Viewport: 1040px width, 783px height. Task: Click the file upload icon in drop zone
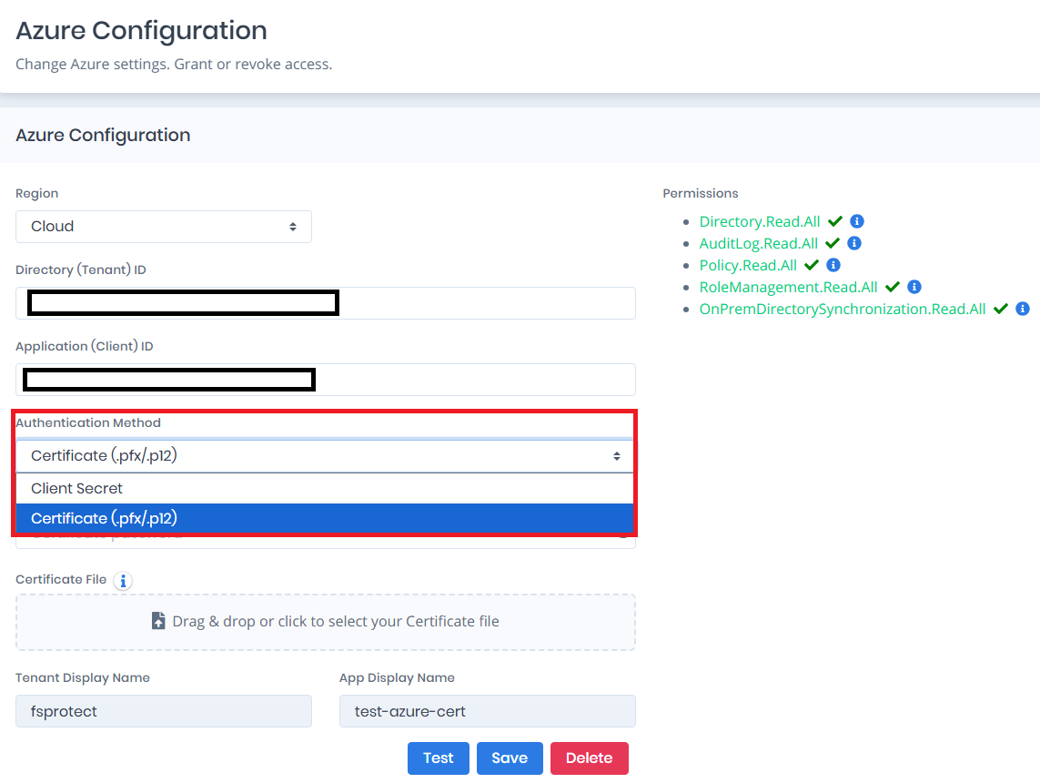tap(158, 621)
